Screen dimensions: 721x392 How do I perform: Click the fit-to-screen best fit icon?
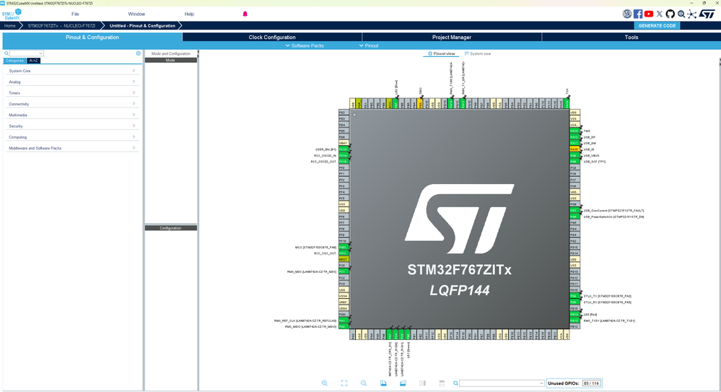pyautogui.click(x=344, y=383)
